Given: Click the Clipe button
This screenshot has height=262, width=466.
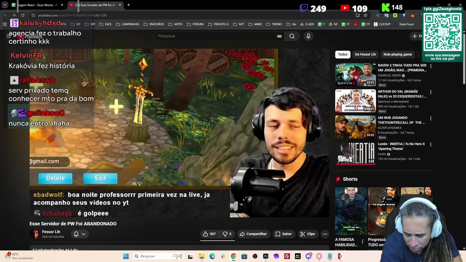Looking at the screenshot, I should pos(308,234).
